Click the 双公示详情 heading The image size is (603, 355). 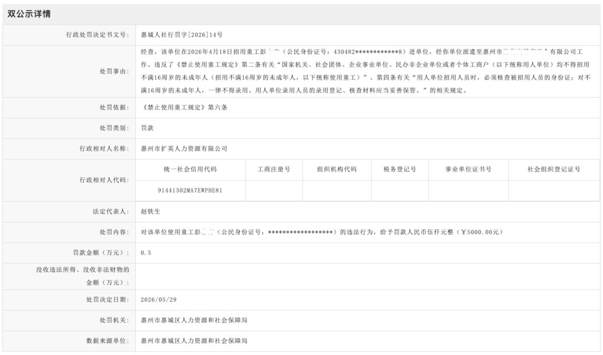[x=29, y=14]
